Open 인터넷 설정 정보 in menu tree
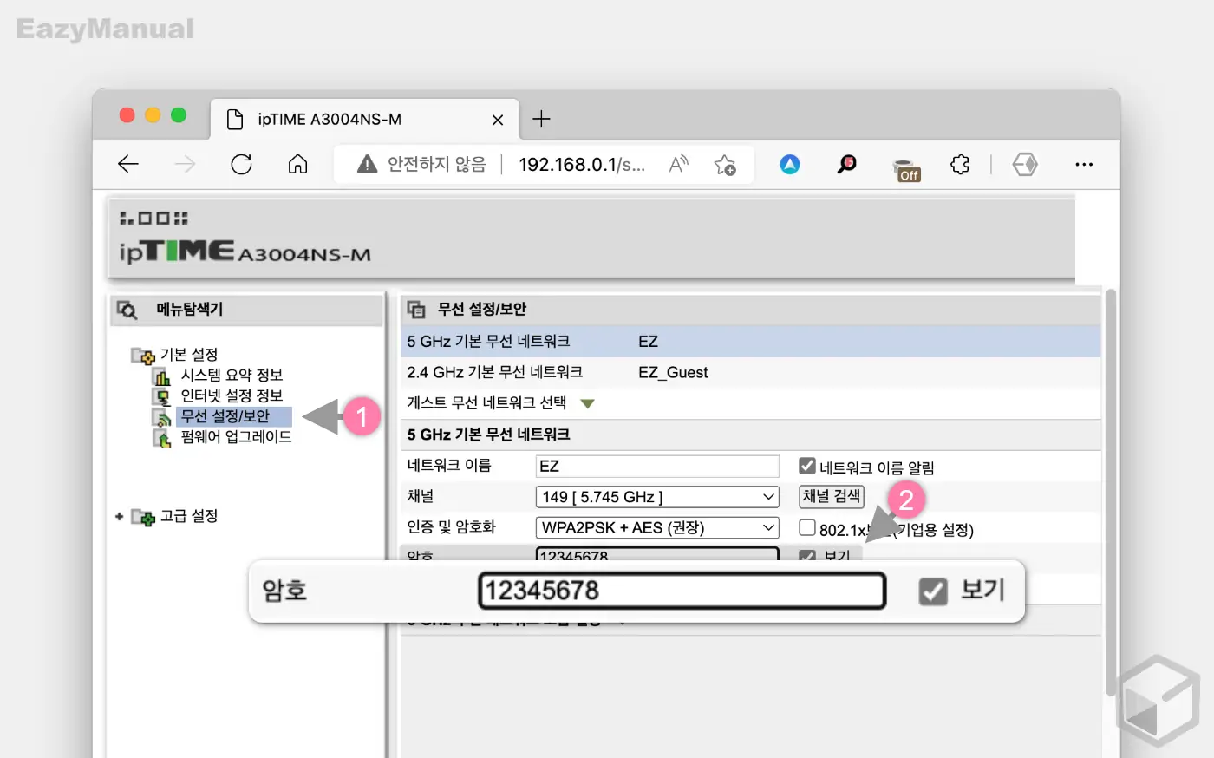This screenshot has width=1214, height=758. coord(232,395)
